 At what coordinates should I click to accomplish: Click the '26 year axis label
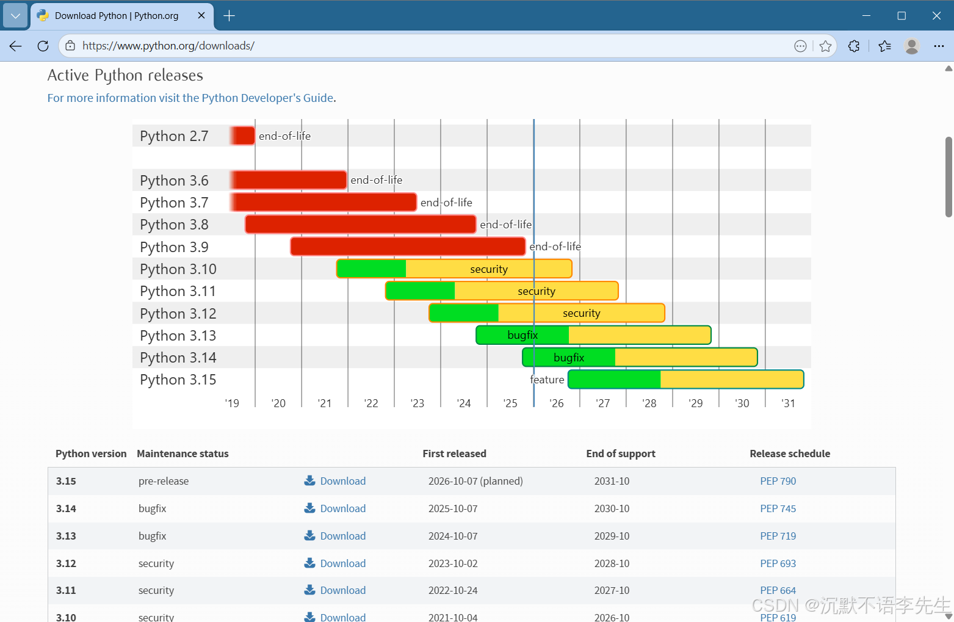pyautogui.click(x=556, y=403)
